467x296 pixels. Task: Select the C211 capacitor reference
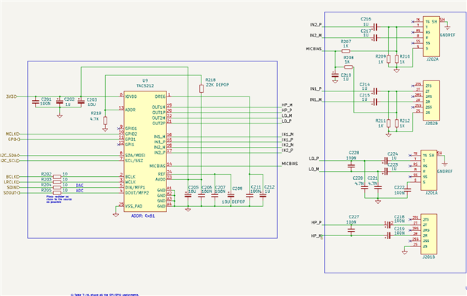tap(256, 187)
